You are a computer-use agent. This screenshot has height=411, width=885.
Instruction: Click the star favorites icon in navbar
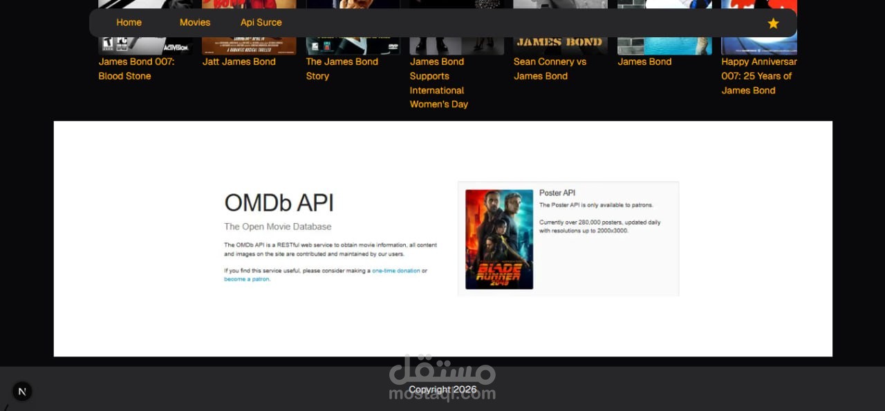click(x=773, y=23)
